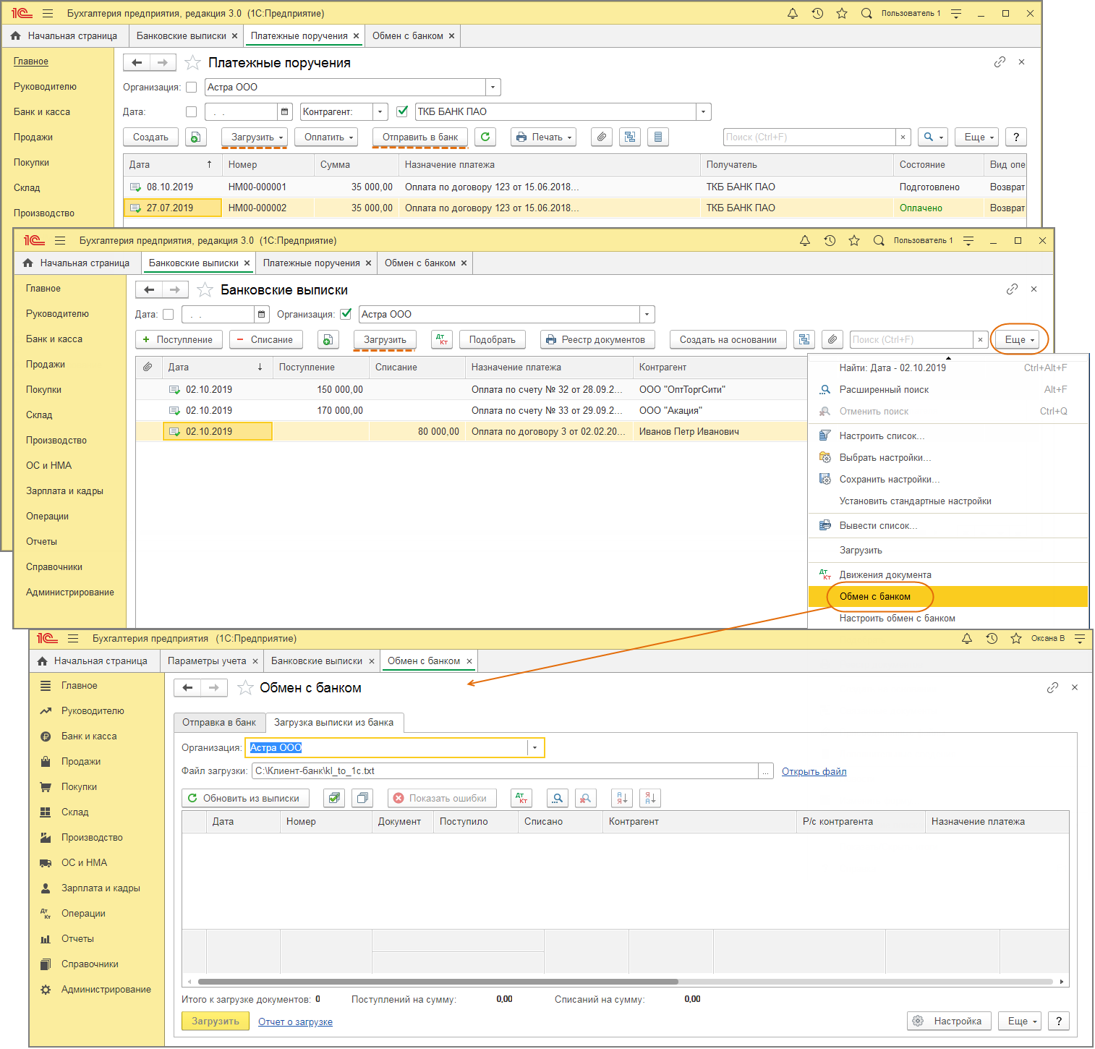Toggle Дата checkbox in Платежные поручения
This screenshot has height=1049, width=1095.
[x=191, y=111]
